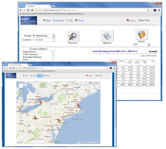Expand the Location Buffalo dropdown
Image resolution: width=166 pixels, height=149 pixels.
click(x=54, y=40)
